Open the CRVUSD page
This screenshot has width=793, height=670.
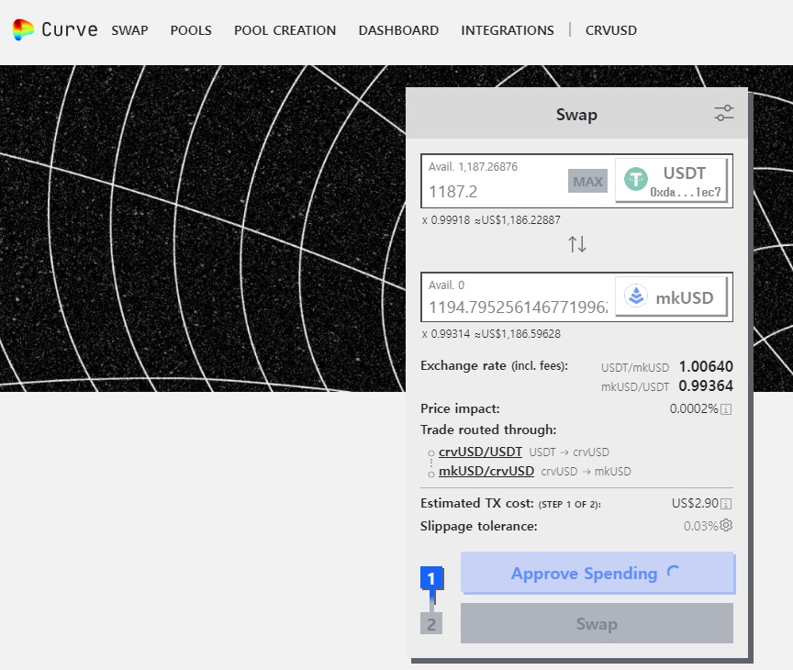tap(611, 30)
